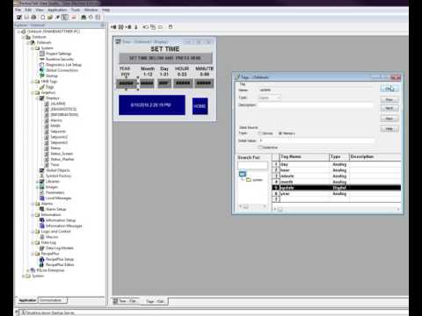The height and width of the screenshot is (316, 422).
Task: Click the Accept button in Tags dialog
Action: tap(389, 88)
